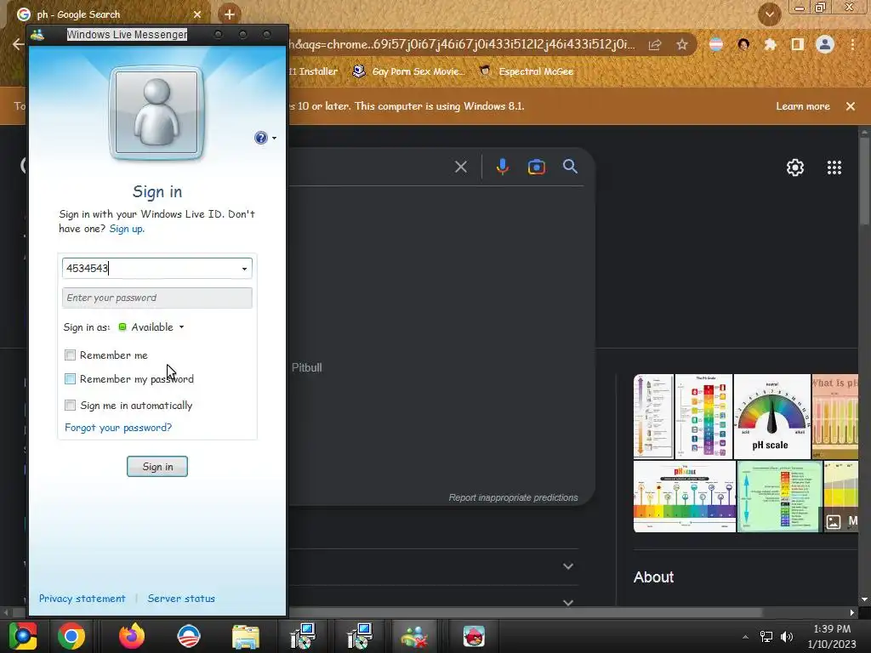Screen dimensions: 871x653
Task: Launch Chrome from the taskbar
Action: [71, 636]
